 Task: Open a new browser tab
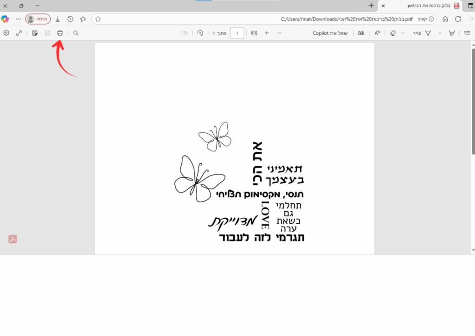point(371,6)
